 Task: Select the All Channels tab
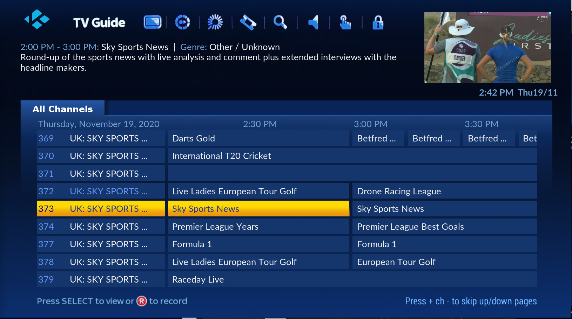pyautogui.click(x=63, y=109)
